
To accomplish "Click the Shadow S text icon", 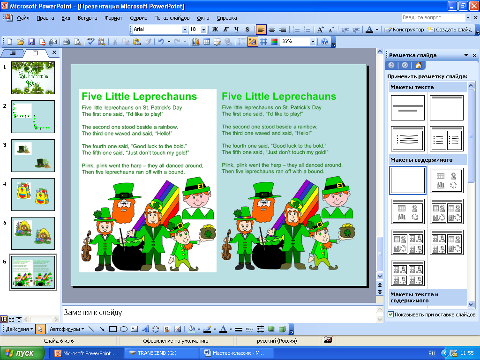I will [247, 30].
